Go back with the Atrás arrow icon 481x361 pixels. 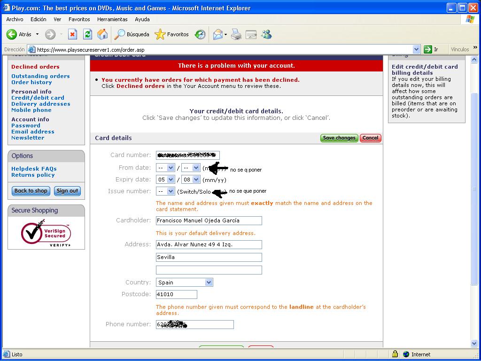[12, 34]
